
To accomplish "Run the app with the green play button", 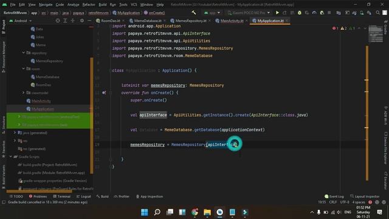I will 277,13.
